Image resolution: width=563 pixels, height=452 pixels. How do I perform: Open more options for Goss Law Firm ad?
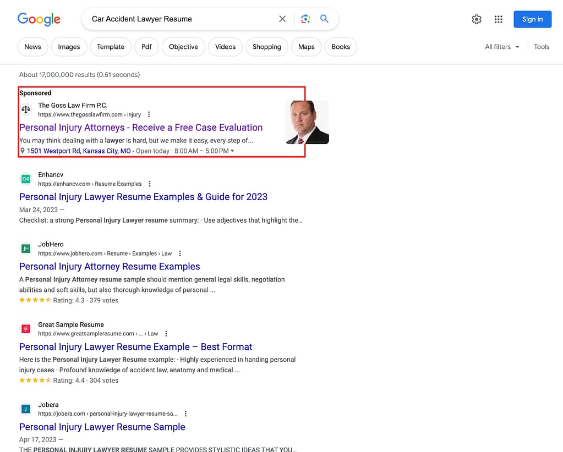click(x=149, y=114)
